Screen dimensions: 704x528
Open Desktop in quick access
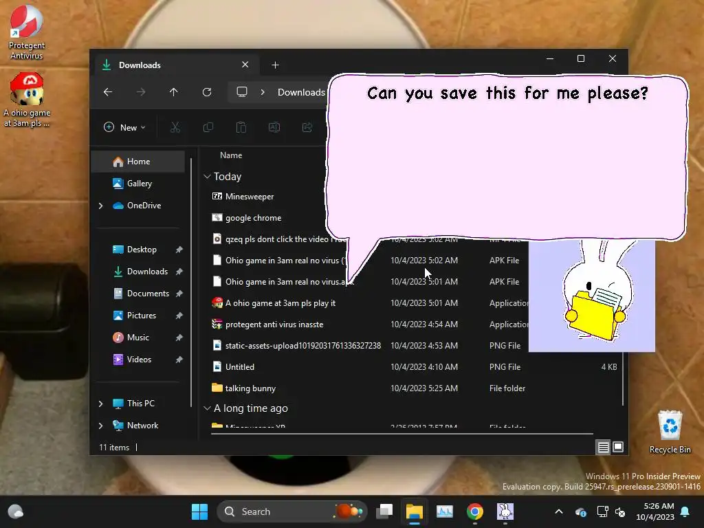(x=137, y=250)
